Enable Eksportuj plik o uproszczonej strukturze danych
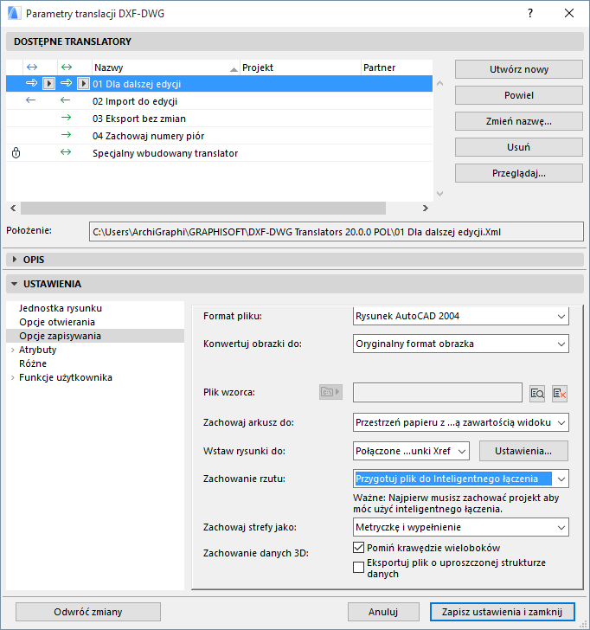 [358, 568]
